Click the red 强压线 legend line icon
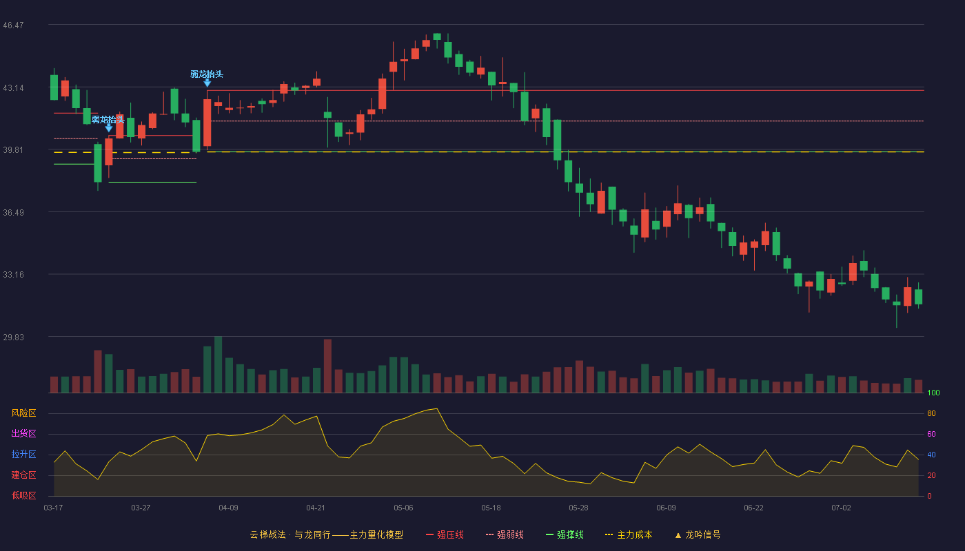This screenshot has height=551, width=965. [430, 534]
